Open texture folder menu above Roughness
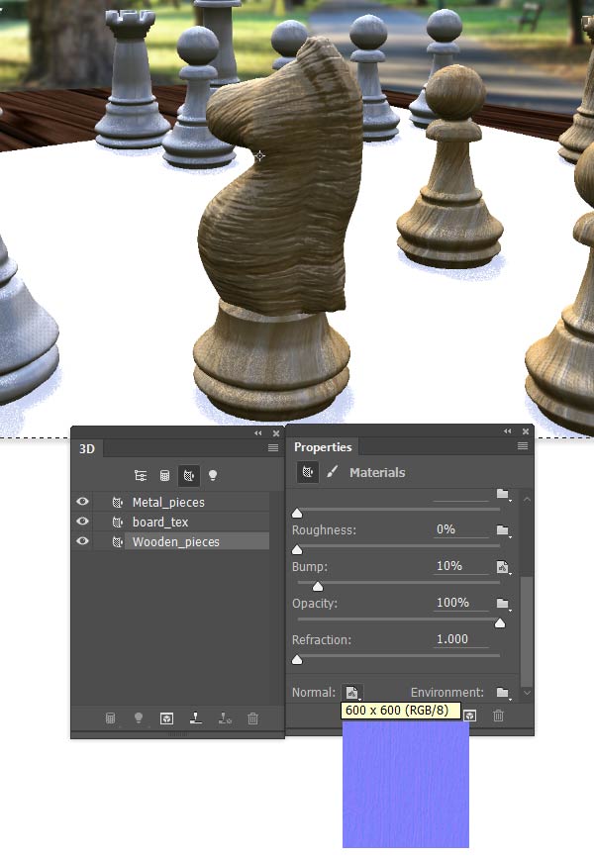594x859 pixels. (503, 494)
